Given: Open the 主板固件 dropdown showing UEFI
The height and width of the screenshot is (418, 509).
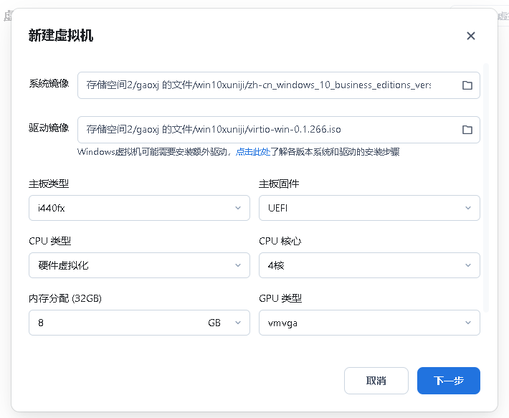Looking at the screenshot, I should coord(368,208).
